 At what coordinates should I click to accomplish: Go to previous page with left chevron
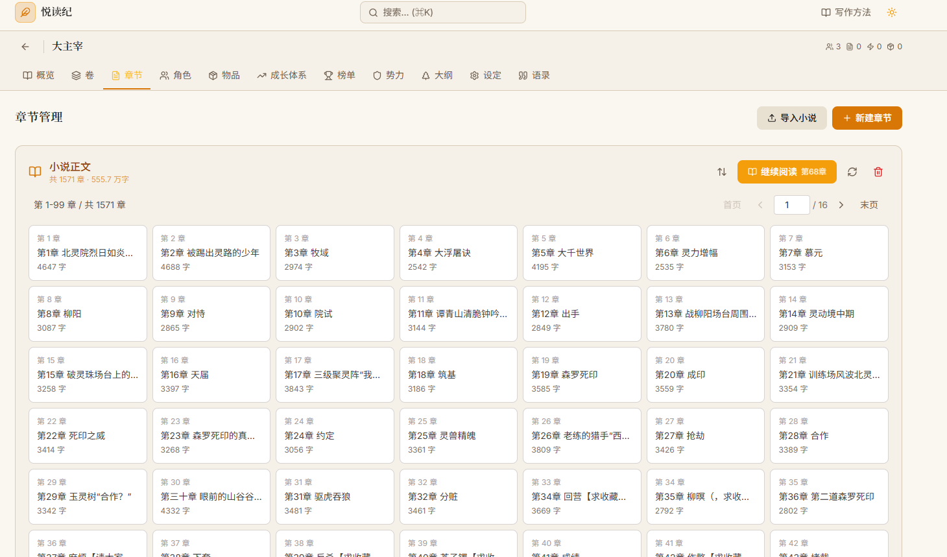tap(760, 205)
